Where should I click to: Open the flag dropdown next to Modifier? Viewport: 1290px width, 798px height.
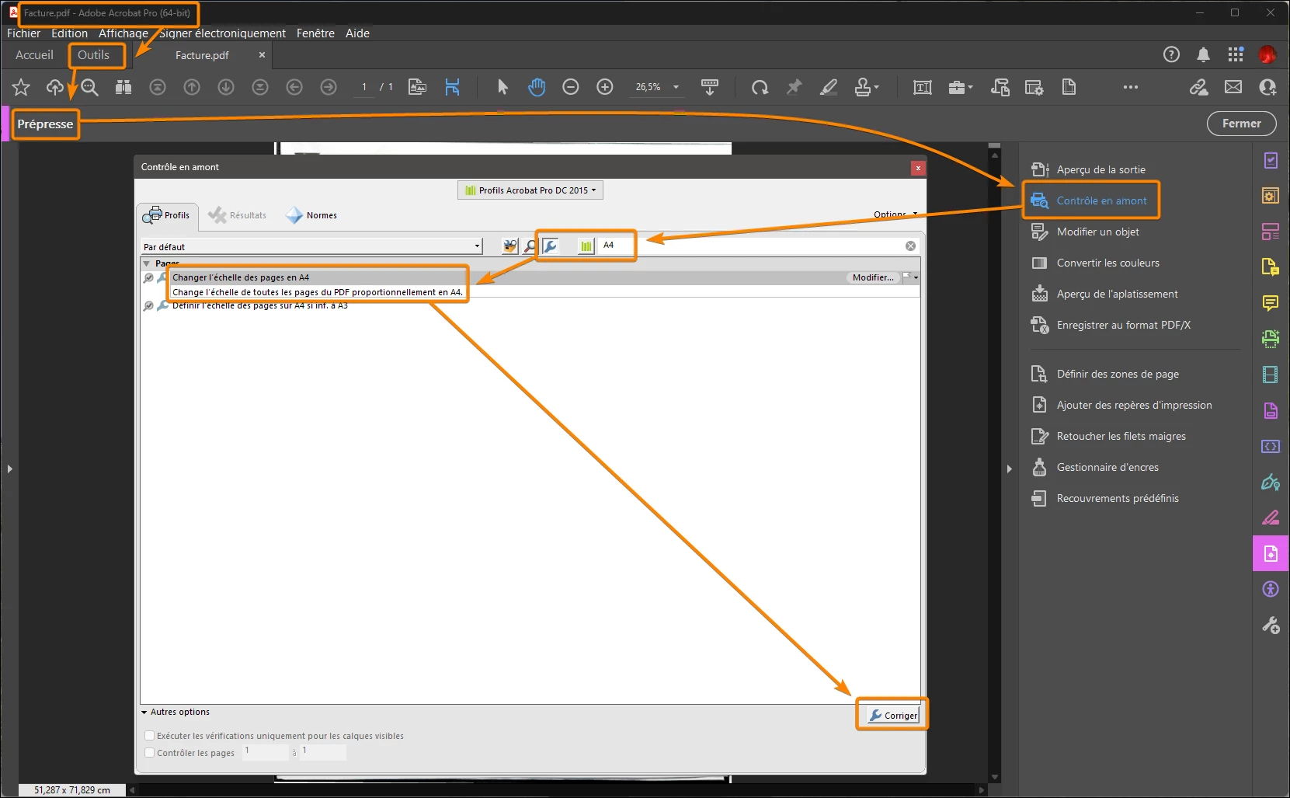click(x=910, y=277)
